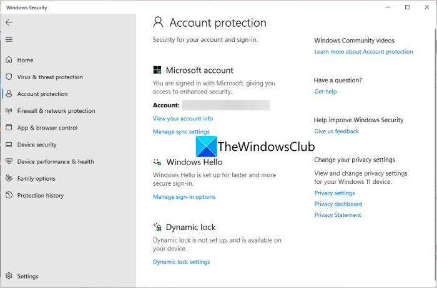
Task: Click the back arrow icon
Action: tap(9, 22)
